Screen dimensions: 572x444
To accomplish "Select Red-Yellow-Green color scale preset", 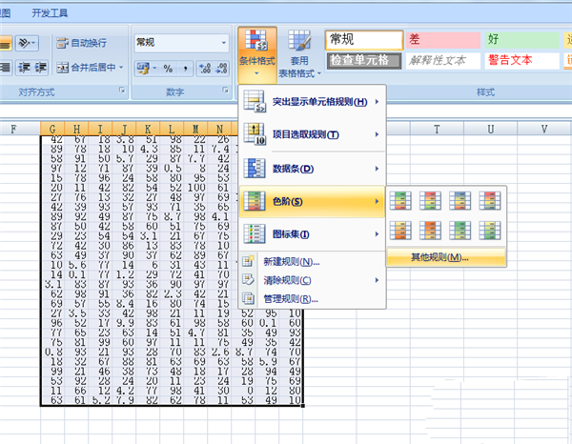I will coord(430,200).
